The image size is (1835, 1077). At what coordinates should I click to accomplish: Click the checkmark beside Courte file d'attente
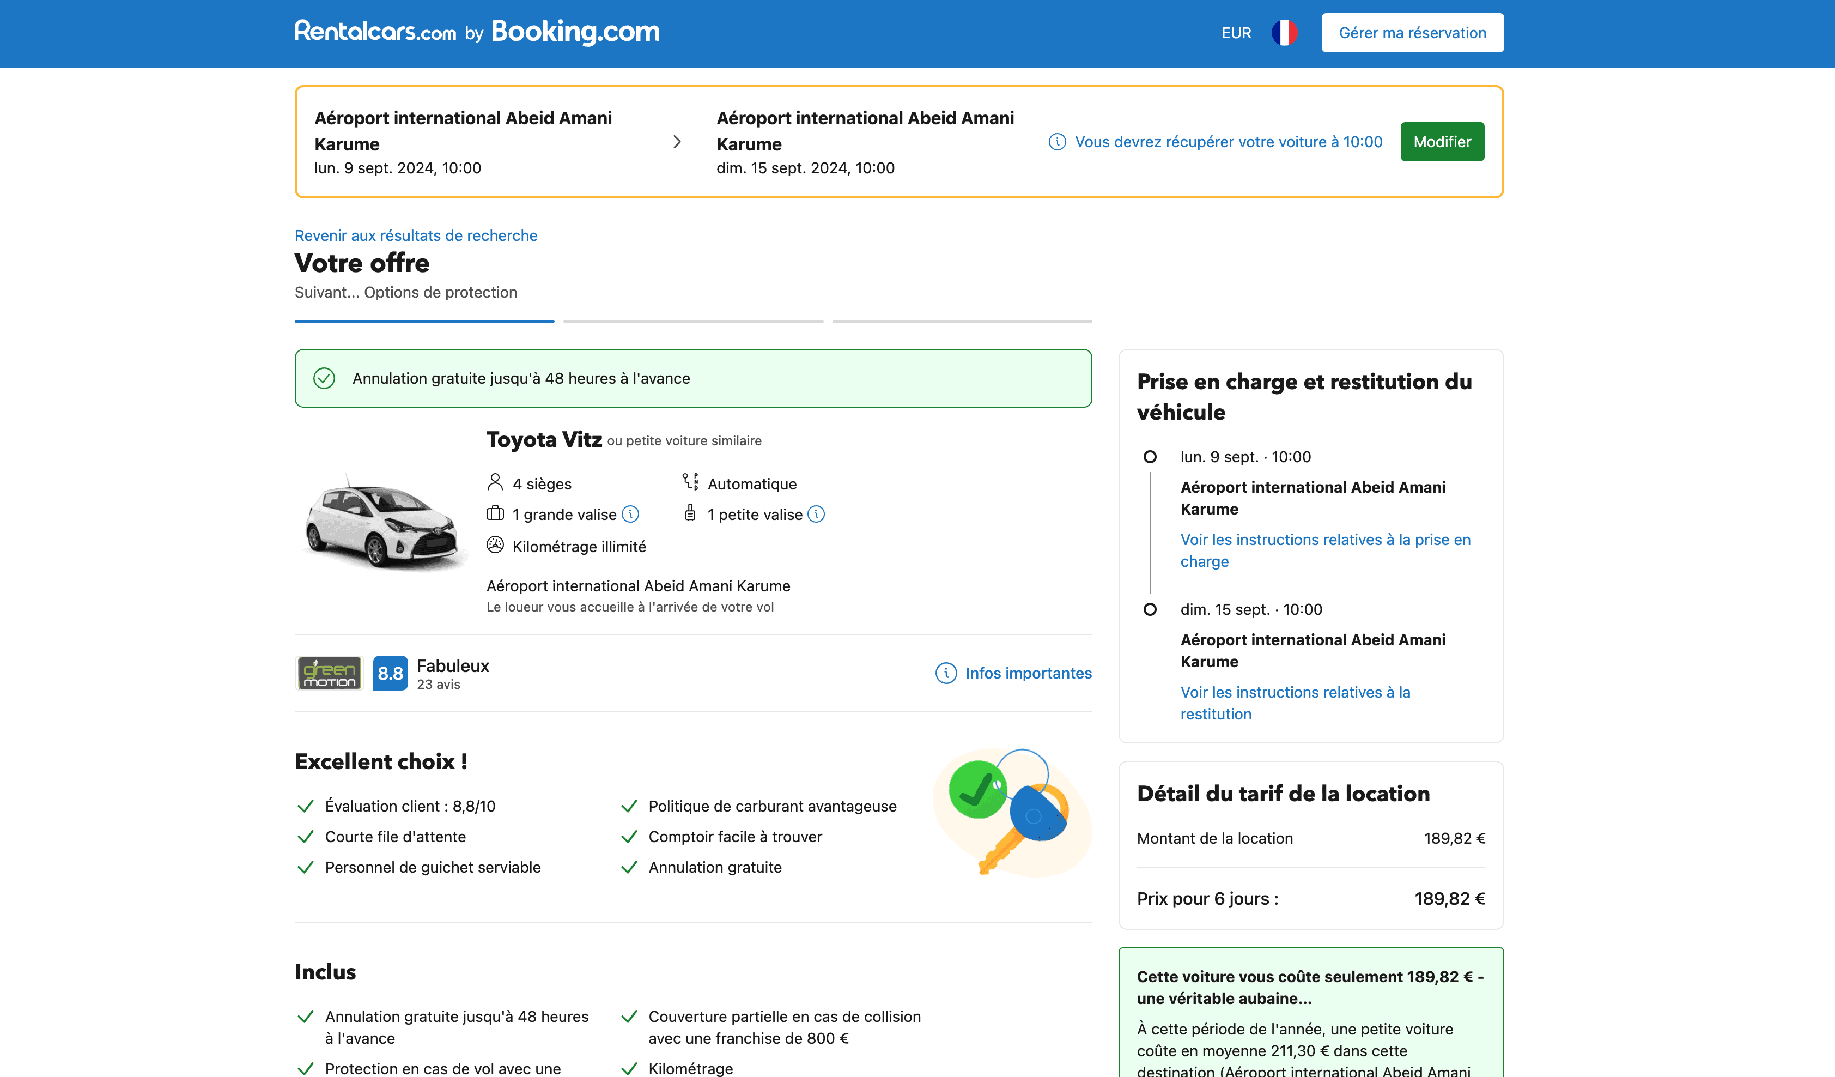305,837
